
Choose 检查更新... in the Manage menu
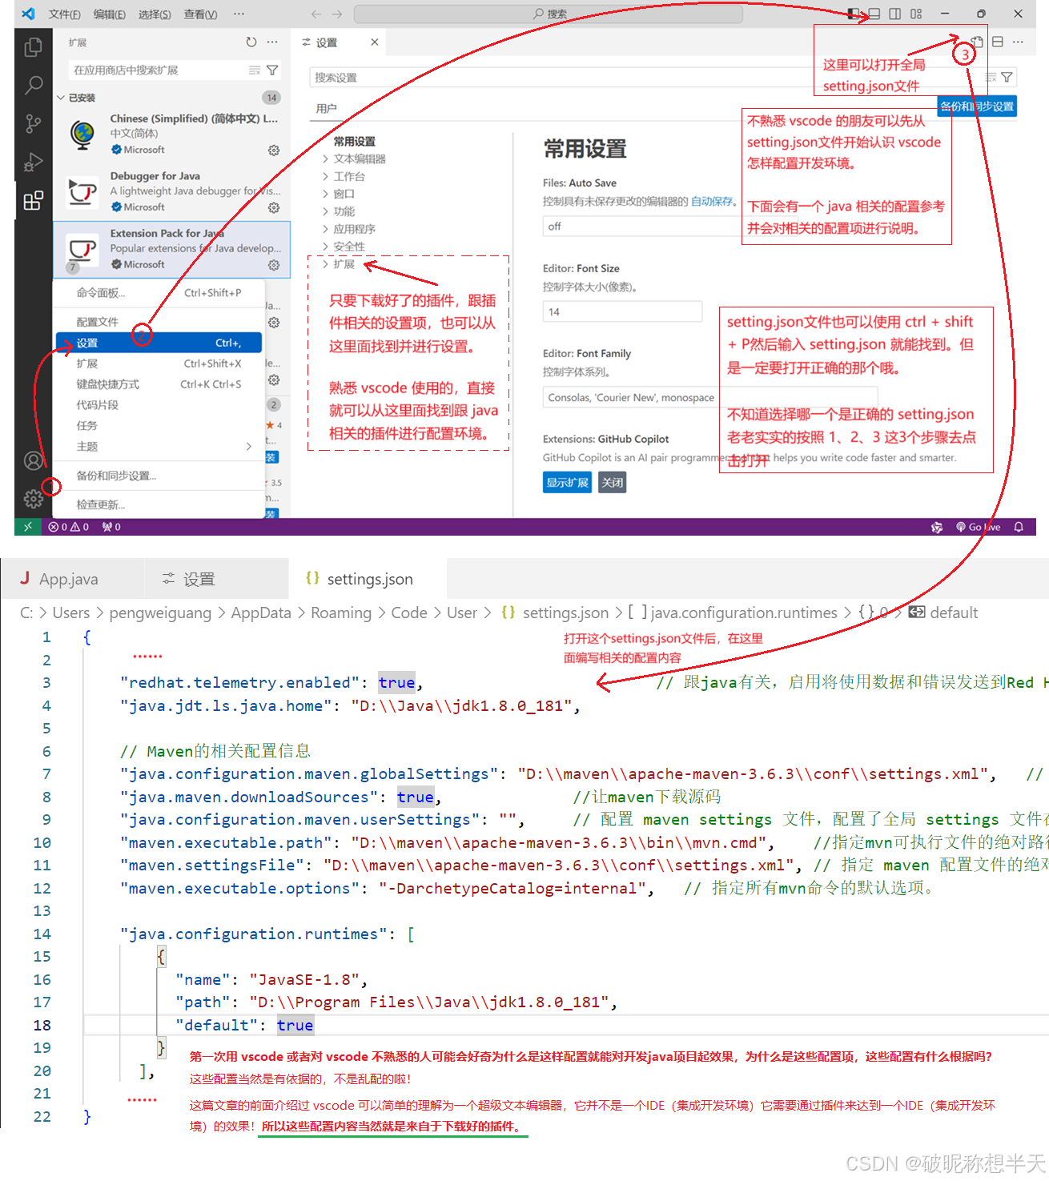159,504
